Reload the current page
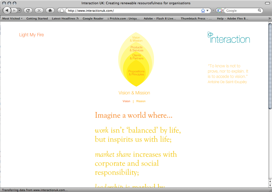The height and width of the screenshot is (192, 272). pos(28,11)
